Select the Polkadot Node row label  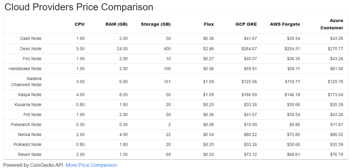27,144
